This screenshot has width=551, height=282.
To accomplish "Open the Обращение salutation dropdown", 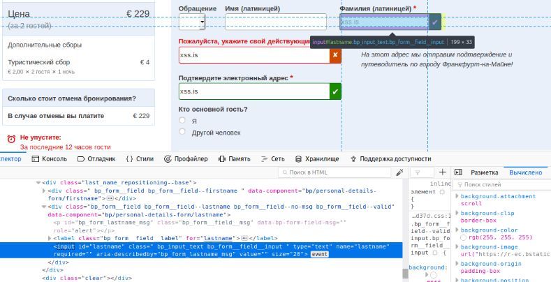I will click(x=192, y=22).
